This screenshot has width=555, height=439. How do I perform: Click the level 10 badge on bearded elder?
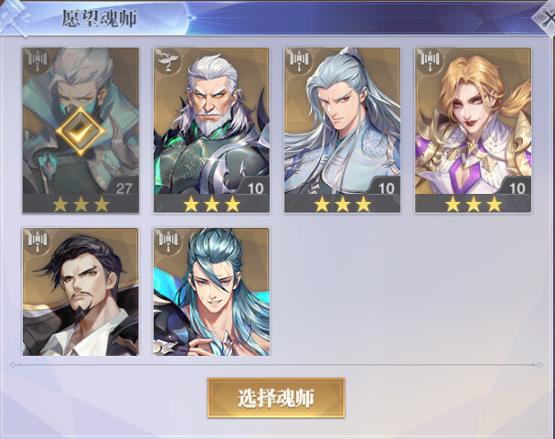click(x=255, y=188)
